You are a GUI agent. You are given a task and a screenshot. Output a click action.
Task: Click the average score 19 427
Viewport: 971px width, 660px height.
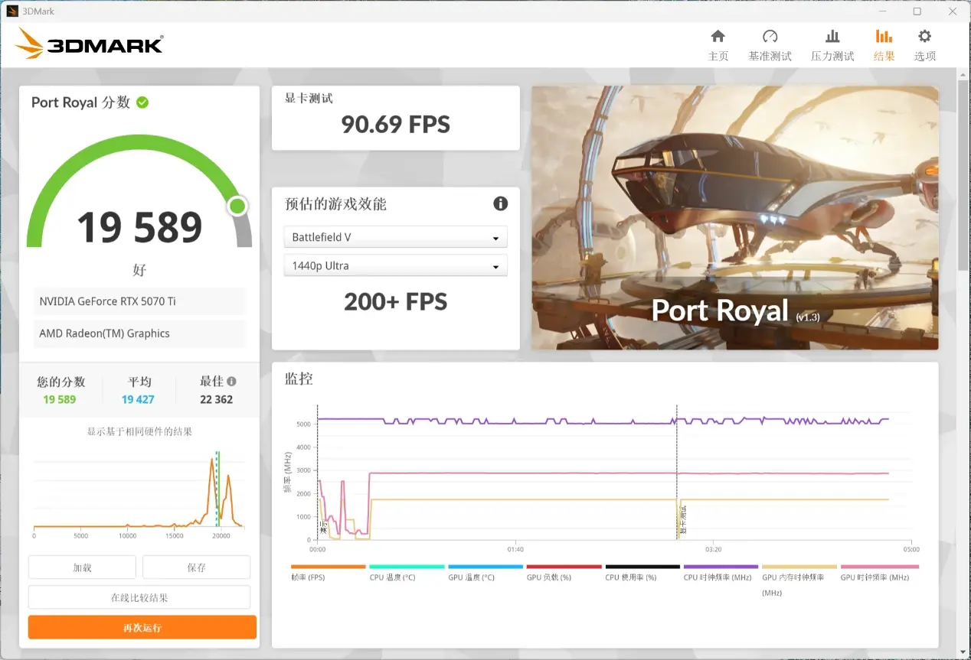(138, 399)
